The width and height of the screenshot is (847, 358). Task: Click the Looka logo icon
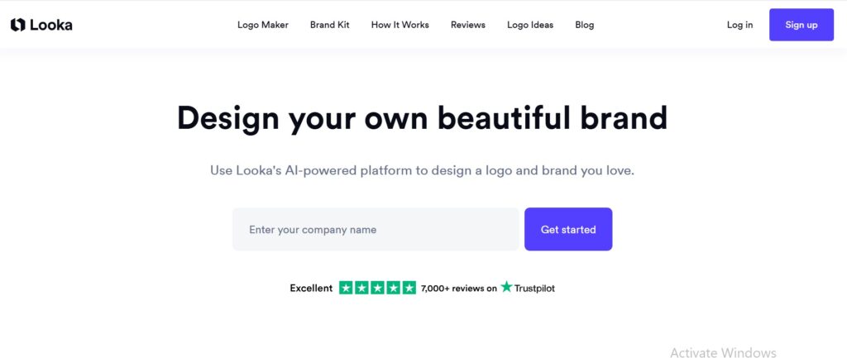click(17, 25)
